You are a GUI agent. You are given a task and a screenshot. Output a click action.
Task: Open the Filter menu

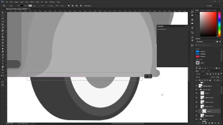[37, 2]
